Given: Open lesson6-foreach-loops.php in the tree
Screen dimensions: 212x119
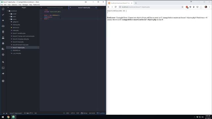Looking at the screenshot, I should coord(21,45).
